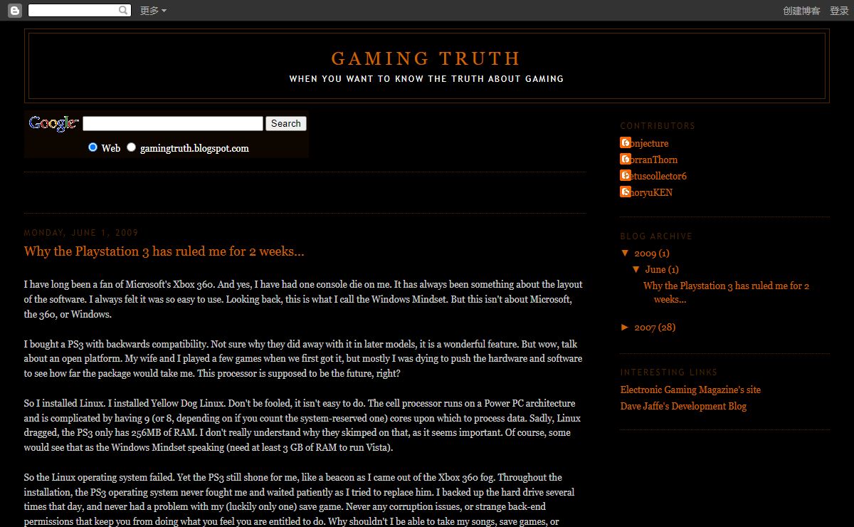Open ShoryuKEN contributor profile link
The height and width of the screenshot is (527, 854).
(x=646, y=192)
